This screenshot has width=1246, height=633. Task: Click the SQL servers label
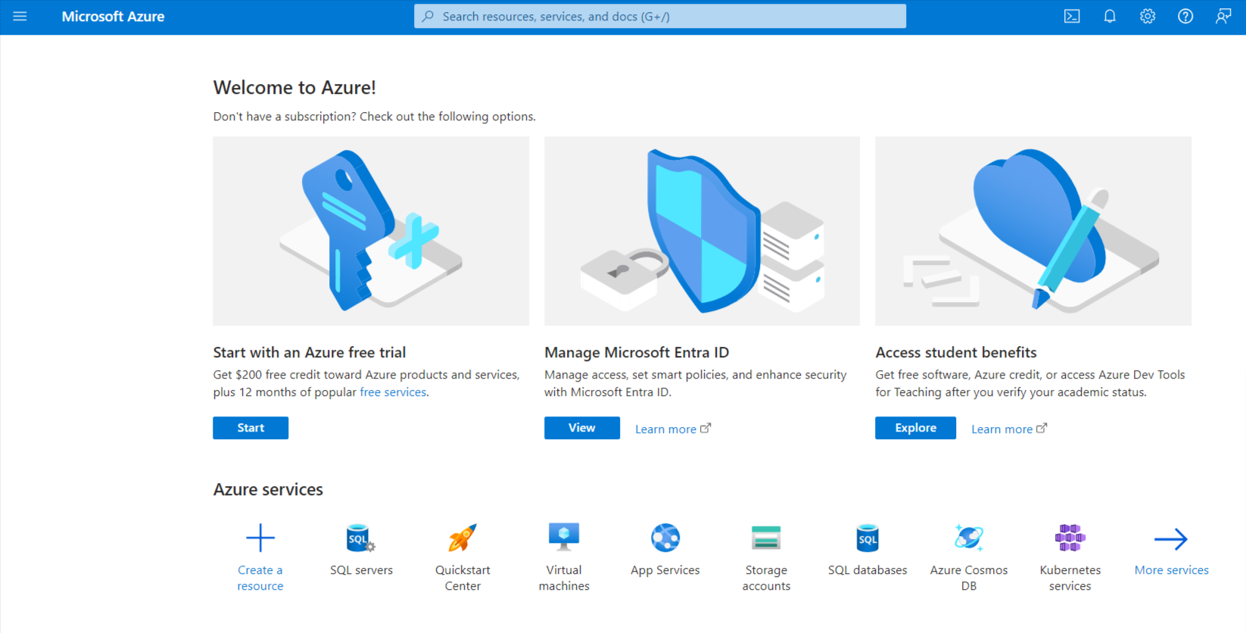click(361, 570)
